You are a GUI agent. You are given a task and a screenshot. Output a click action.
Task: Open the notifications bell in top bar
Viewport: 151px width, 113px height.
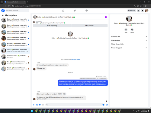click(x=143, y=11)
